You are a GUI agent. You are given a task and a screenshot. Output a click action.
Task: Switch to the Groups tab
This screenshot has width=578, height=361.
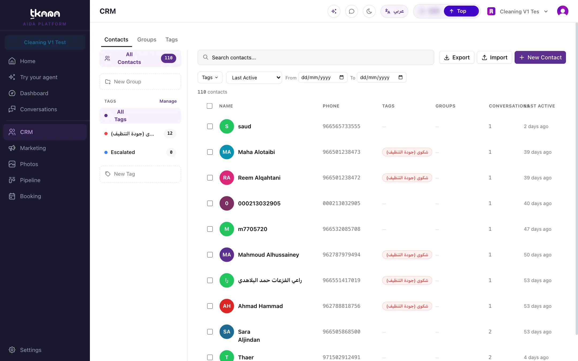(147, 40)
